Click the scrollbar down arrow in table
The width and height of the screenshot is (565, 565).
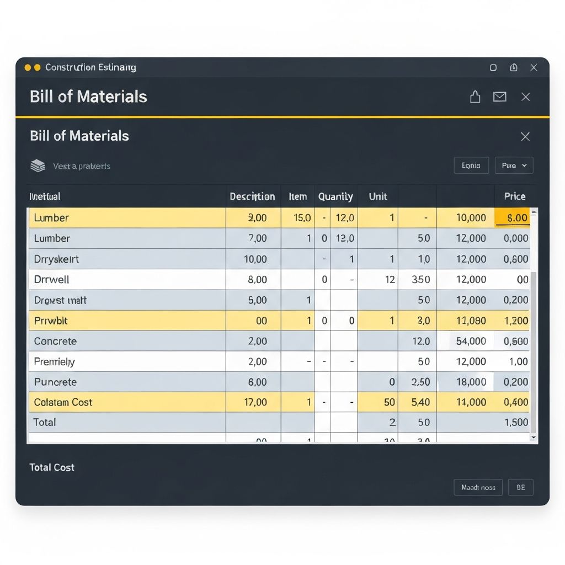pos(533,437)
